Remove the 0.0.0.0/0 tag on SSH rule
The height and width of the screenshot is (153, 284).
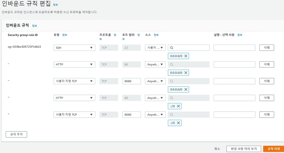[x=186, y=56]
